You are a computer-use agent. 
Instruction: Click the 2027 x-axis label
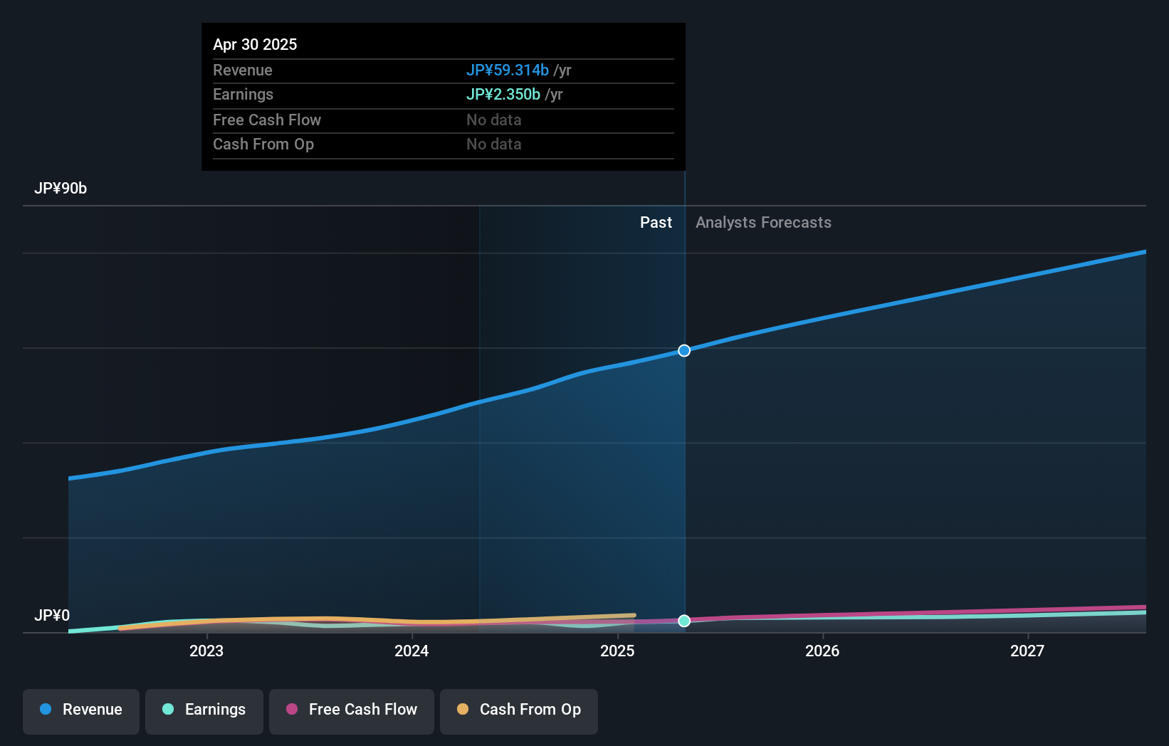(x=1027, y=651)
